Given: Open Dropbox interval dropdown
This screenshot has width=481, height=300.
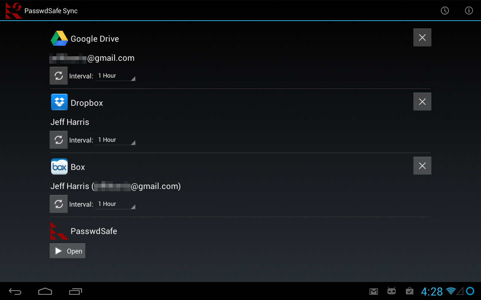Looking at the screenshot, I should 115,140.
